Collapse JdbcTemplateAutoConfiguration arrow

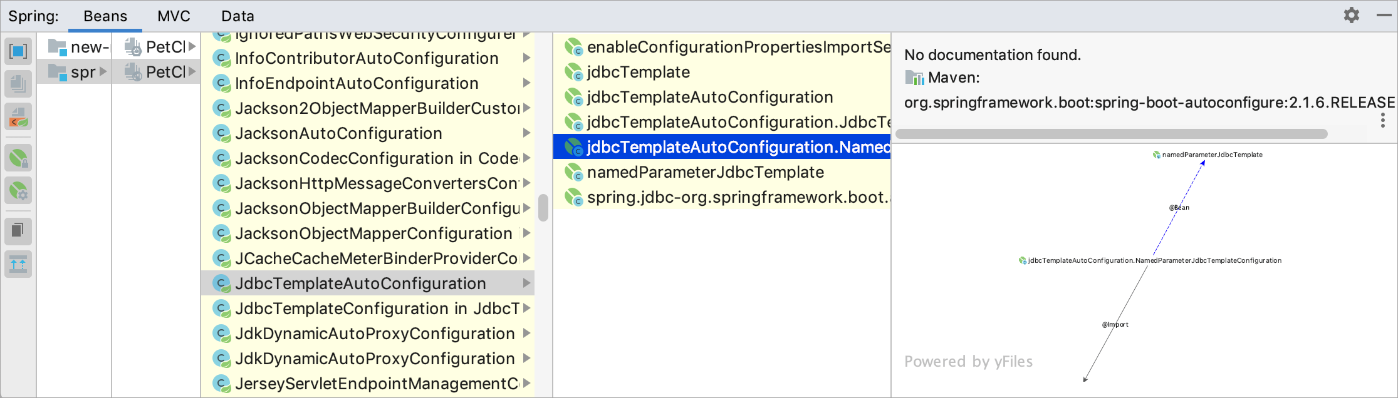[x=527, y=283]
